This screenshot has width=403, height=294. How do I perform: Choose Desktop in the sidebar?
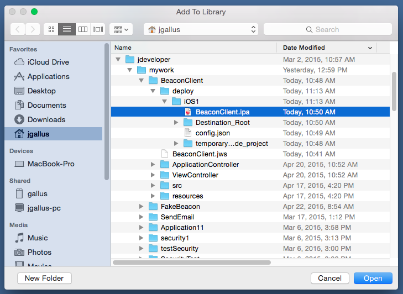click(x=54, y=91)
